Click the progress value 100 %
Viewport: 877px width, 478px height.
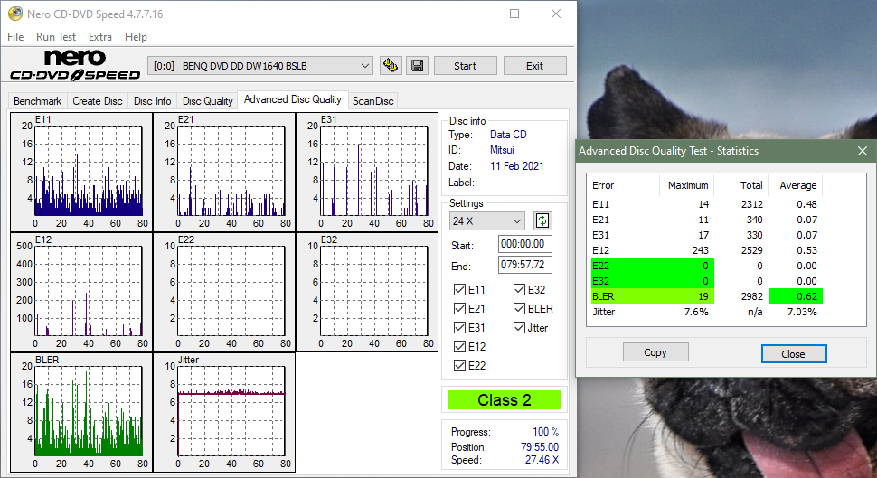pos(545,432)
